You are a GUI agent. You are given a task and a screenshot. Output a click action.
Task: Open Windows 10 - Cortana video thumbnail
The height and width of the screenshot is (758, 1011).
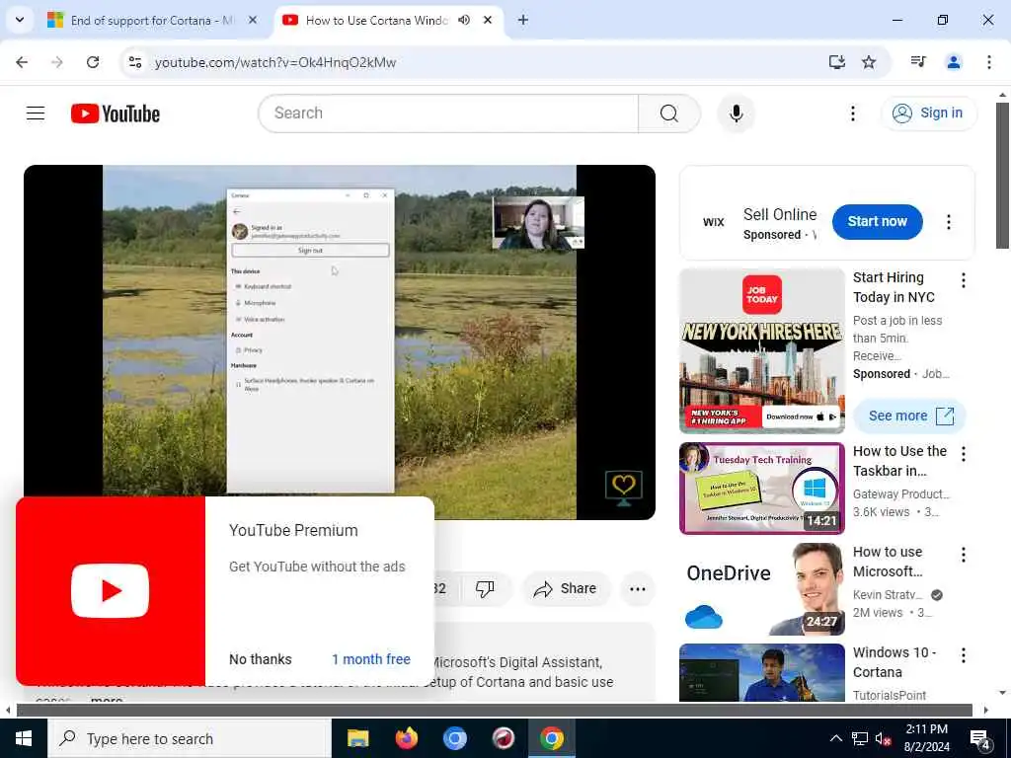click(762, 672)
